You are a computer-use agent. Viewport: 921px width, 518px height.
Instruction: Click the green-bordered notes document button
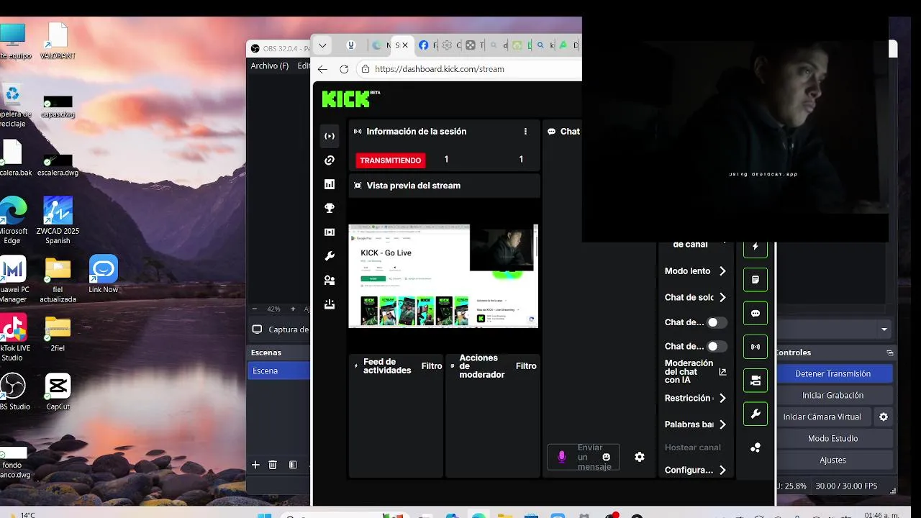[x=756, y=279]
